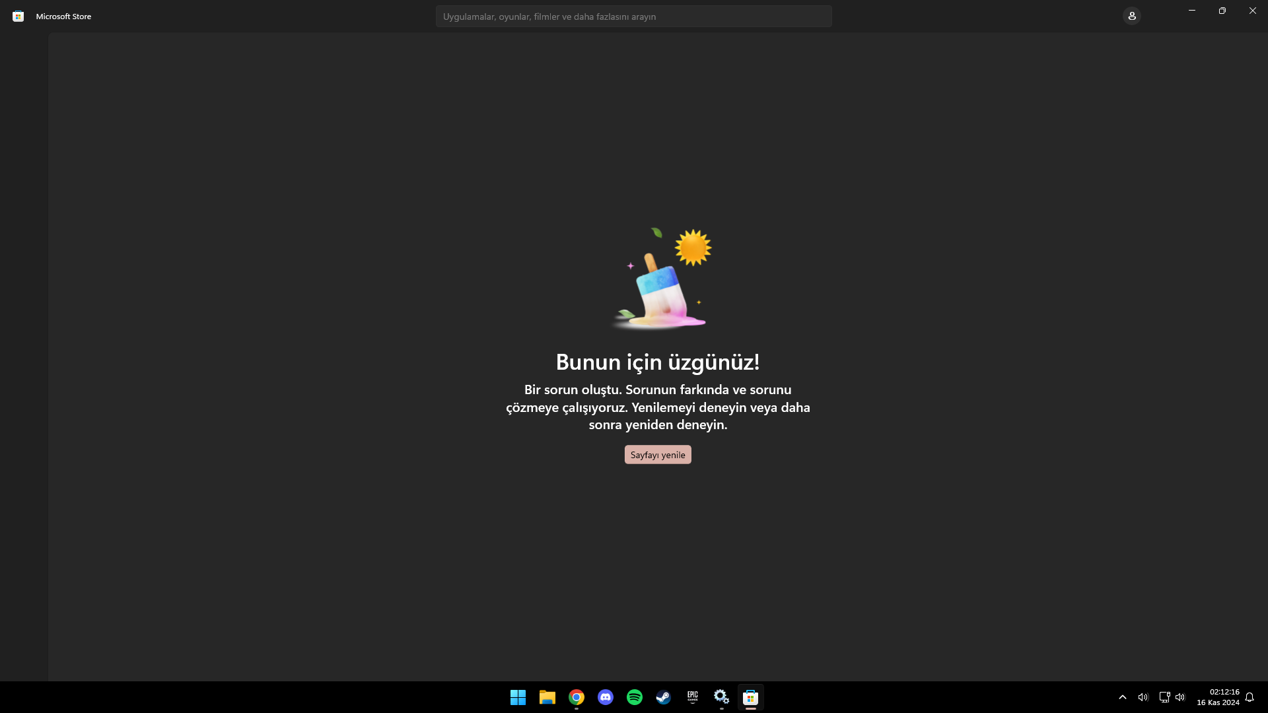This screenshot has width=1268, height=713.
Task: Click the Microsoft Store taskbar icon
Action: [750, 697]
